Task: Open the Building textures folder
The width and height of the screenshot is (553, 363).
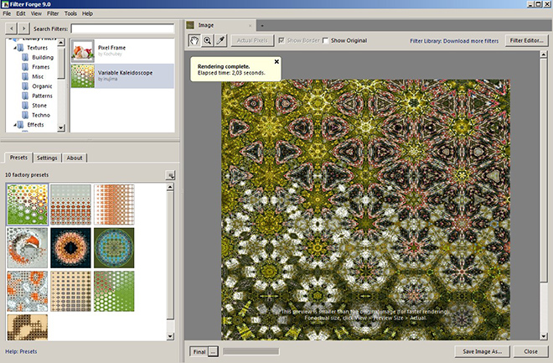Action: (x=44, y=58)
